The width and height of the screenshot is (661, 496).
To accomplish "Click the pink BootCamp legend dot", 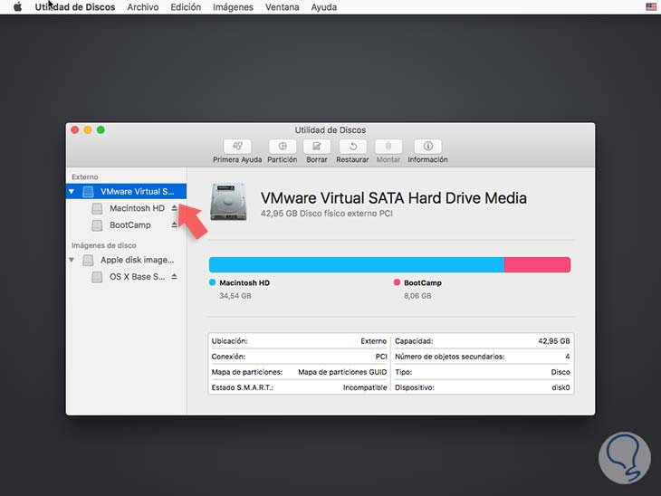I will pyautogui.click(x=397, y=282).
